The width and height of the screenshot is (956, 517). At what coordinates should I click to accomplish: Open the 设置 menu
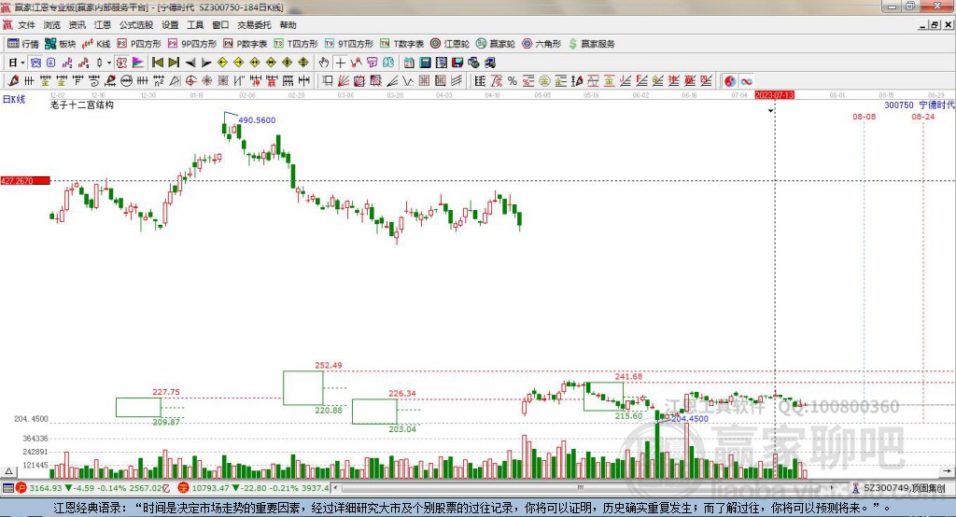tap(170, 25)
